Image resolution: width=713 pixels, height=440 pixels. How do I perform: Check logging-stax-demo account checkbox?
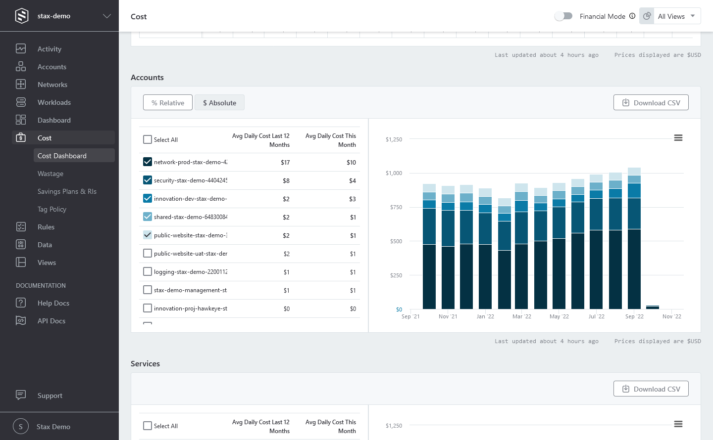point(148,271)
